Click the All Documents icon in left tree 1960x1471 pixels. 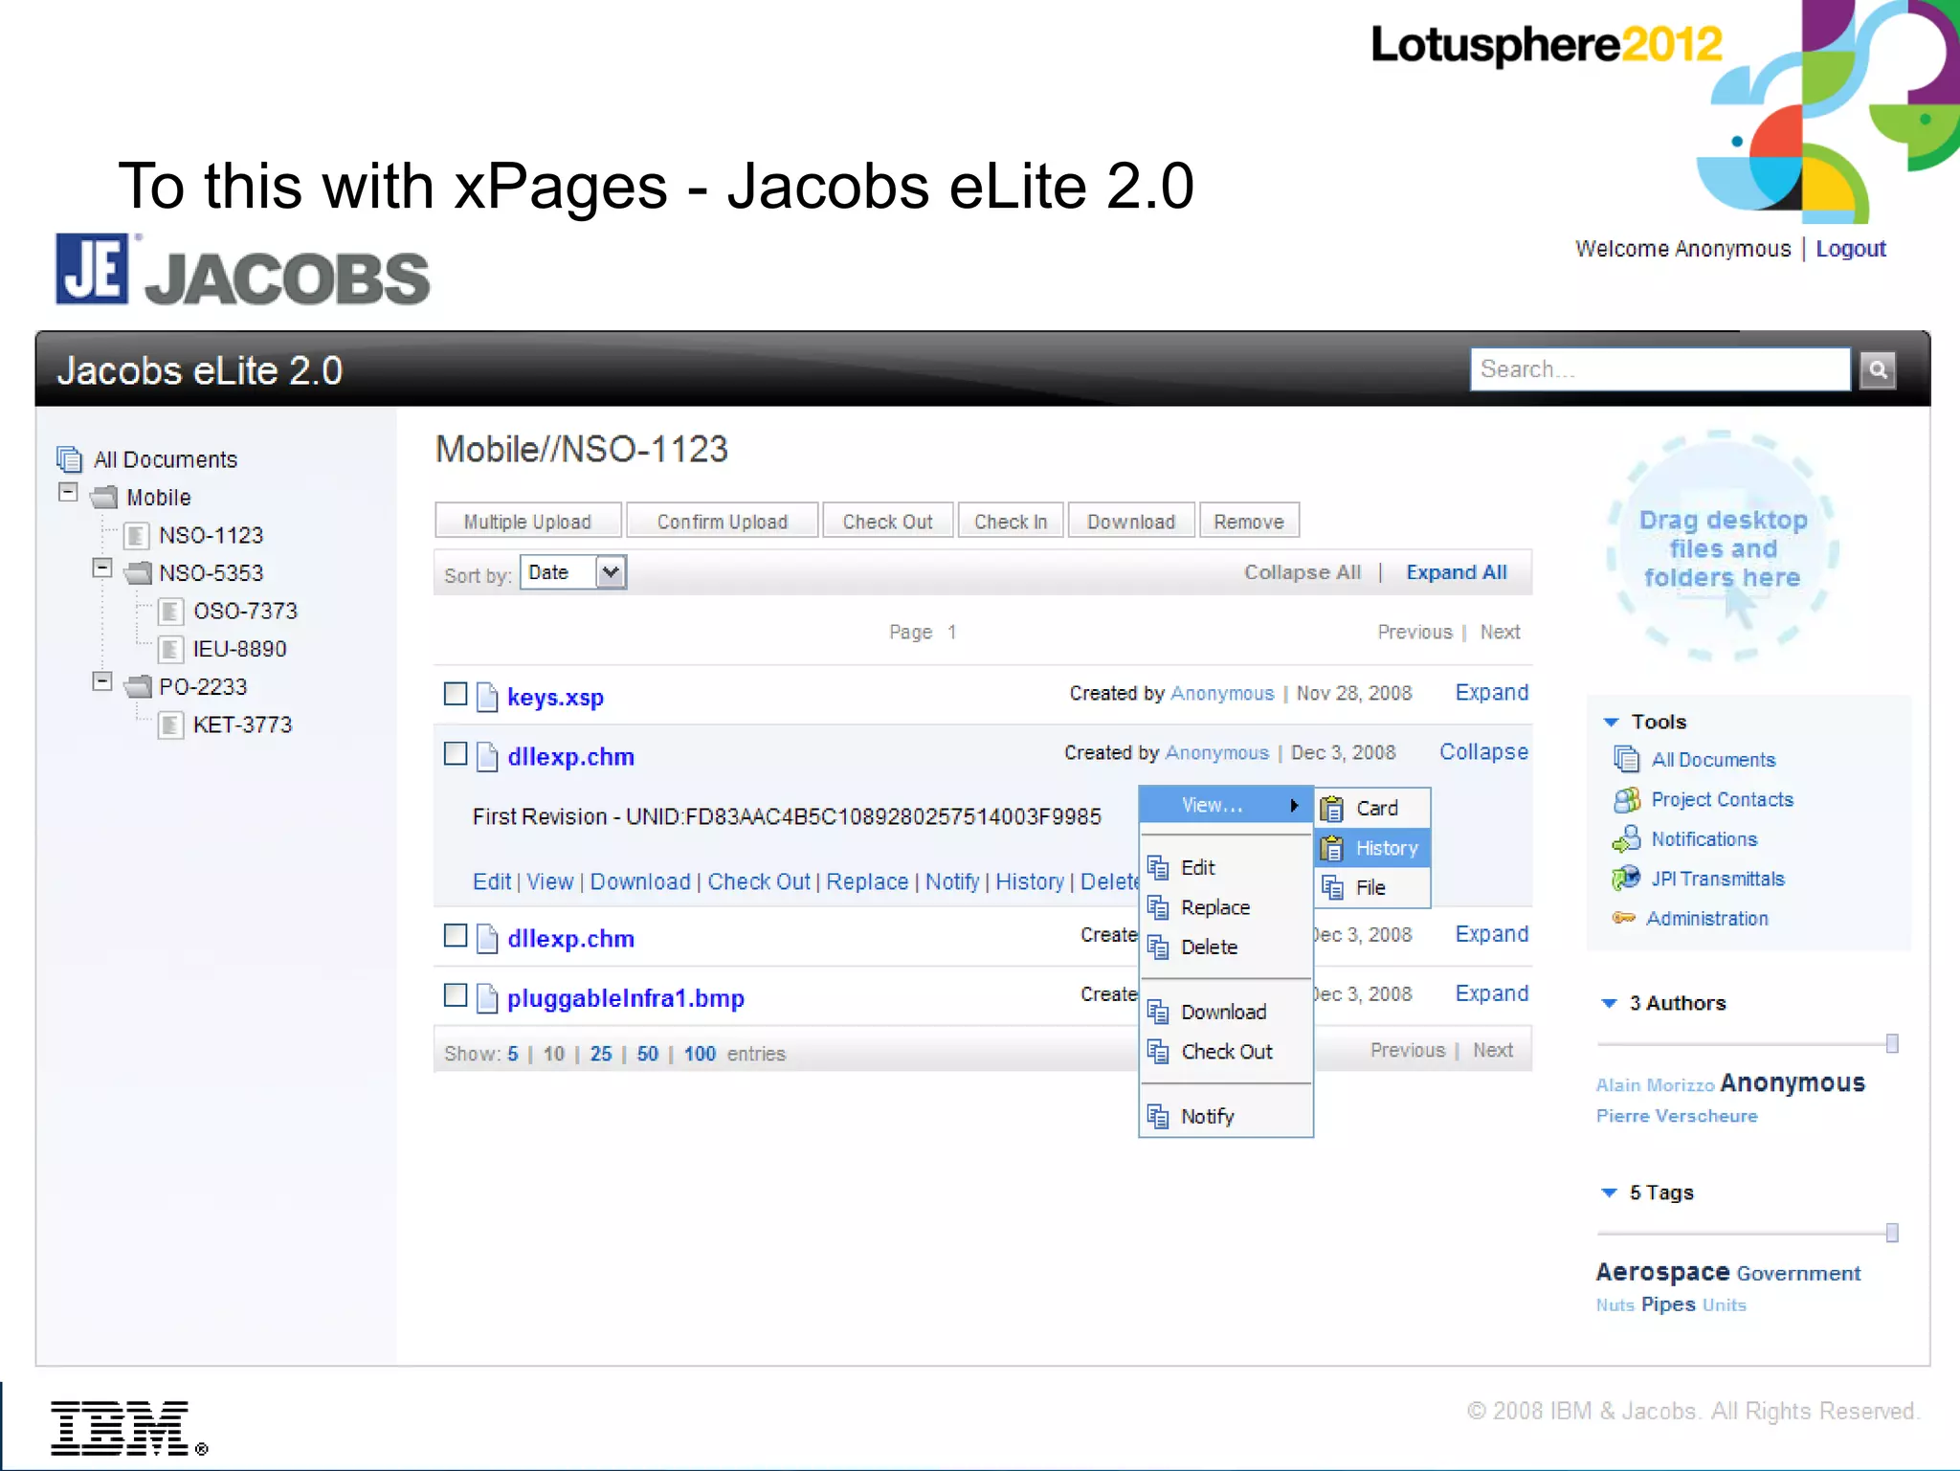click(x=69, y=459)
